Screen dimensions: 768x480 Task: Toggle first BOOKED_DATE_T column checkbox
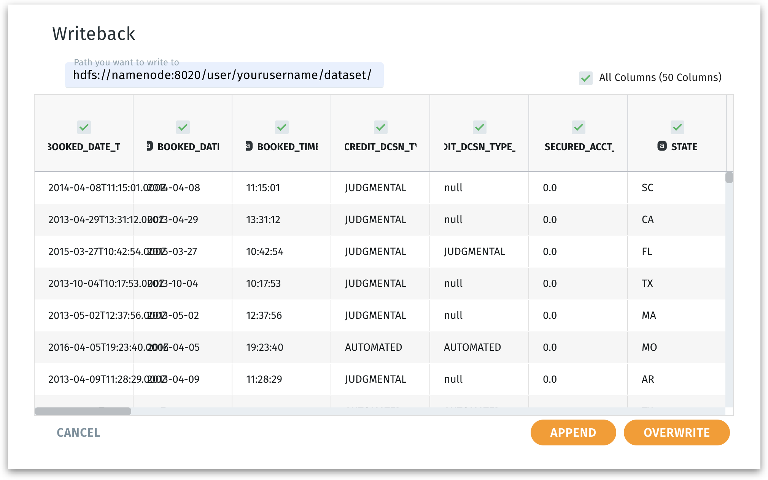pos(84,127)
